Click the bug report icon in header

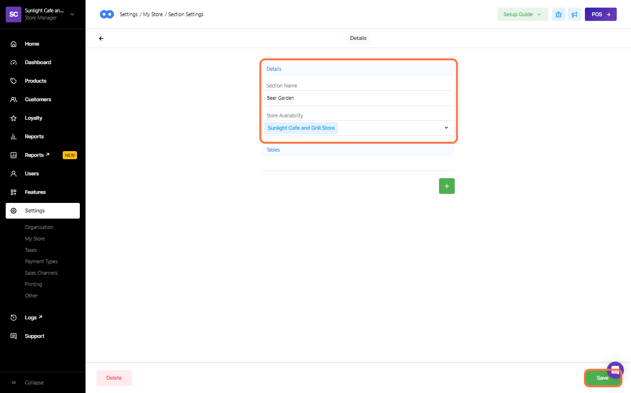coord(558,14)
